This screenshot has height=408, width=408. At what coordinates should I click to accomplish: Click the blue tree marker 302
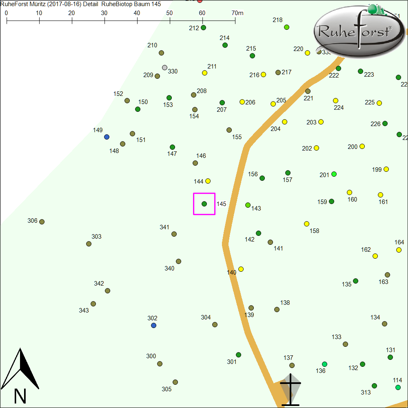point(153,325)
